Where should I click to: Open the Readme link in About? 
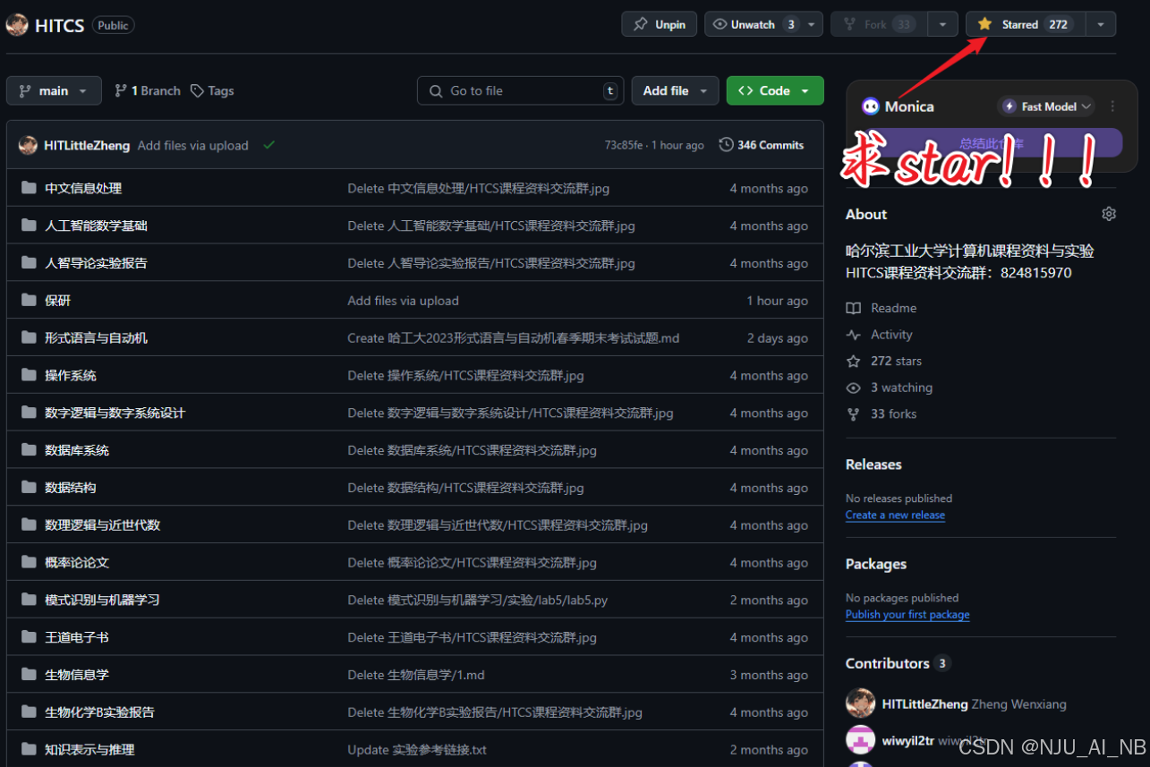pyautogui.click(x=882, y=308)
